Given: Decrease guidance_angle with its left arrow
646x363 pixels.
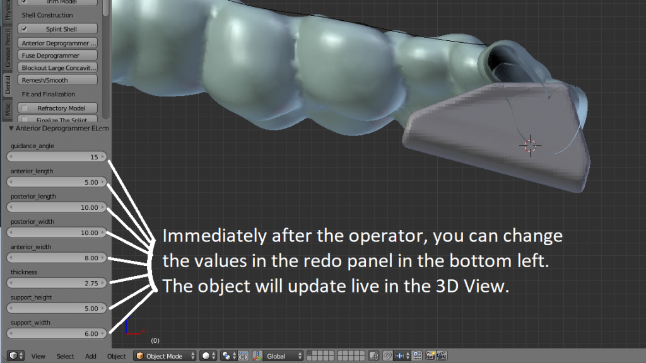Looking at the screenshot, I should (11, 157).
